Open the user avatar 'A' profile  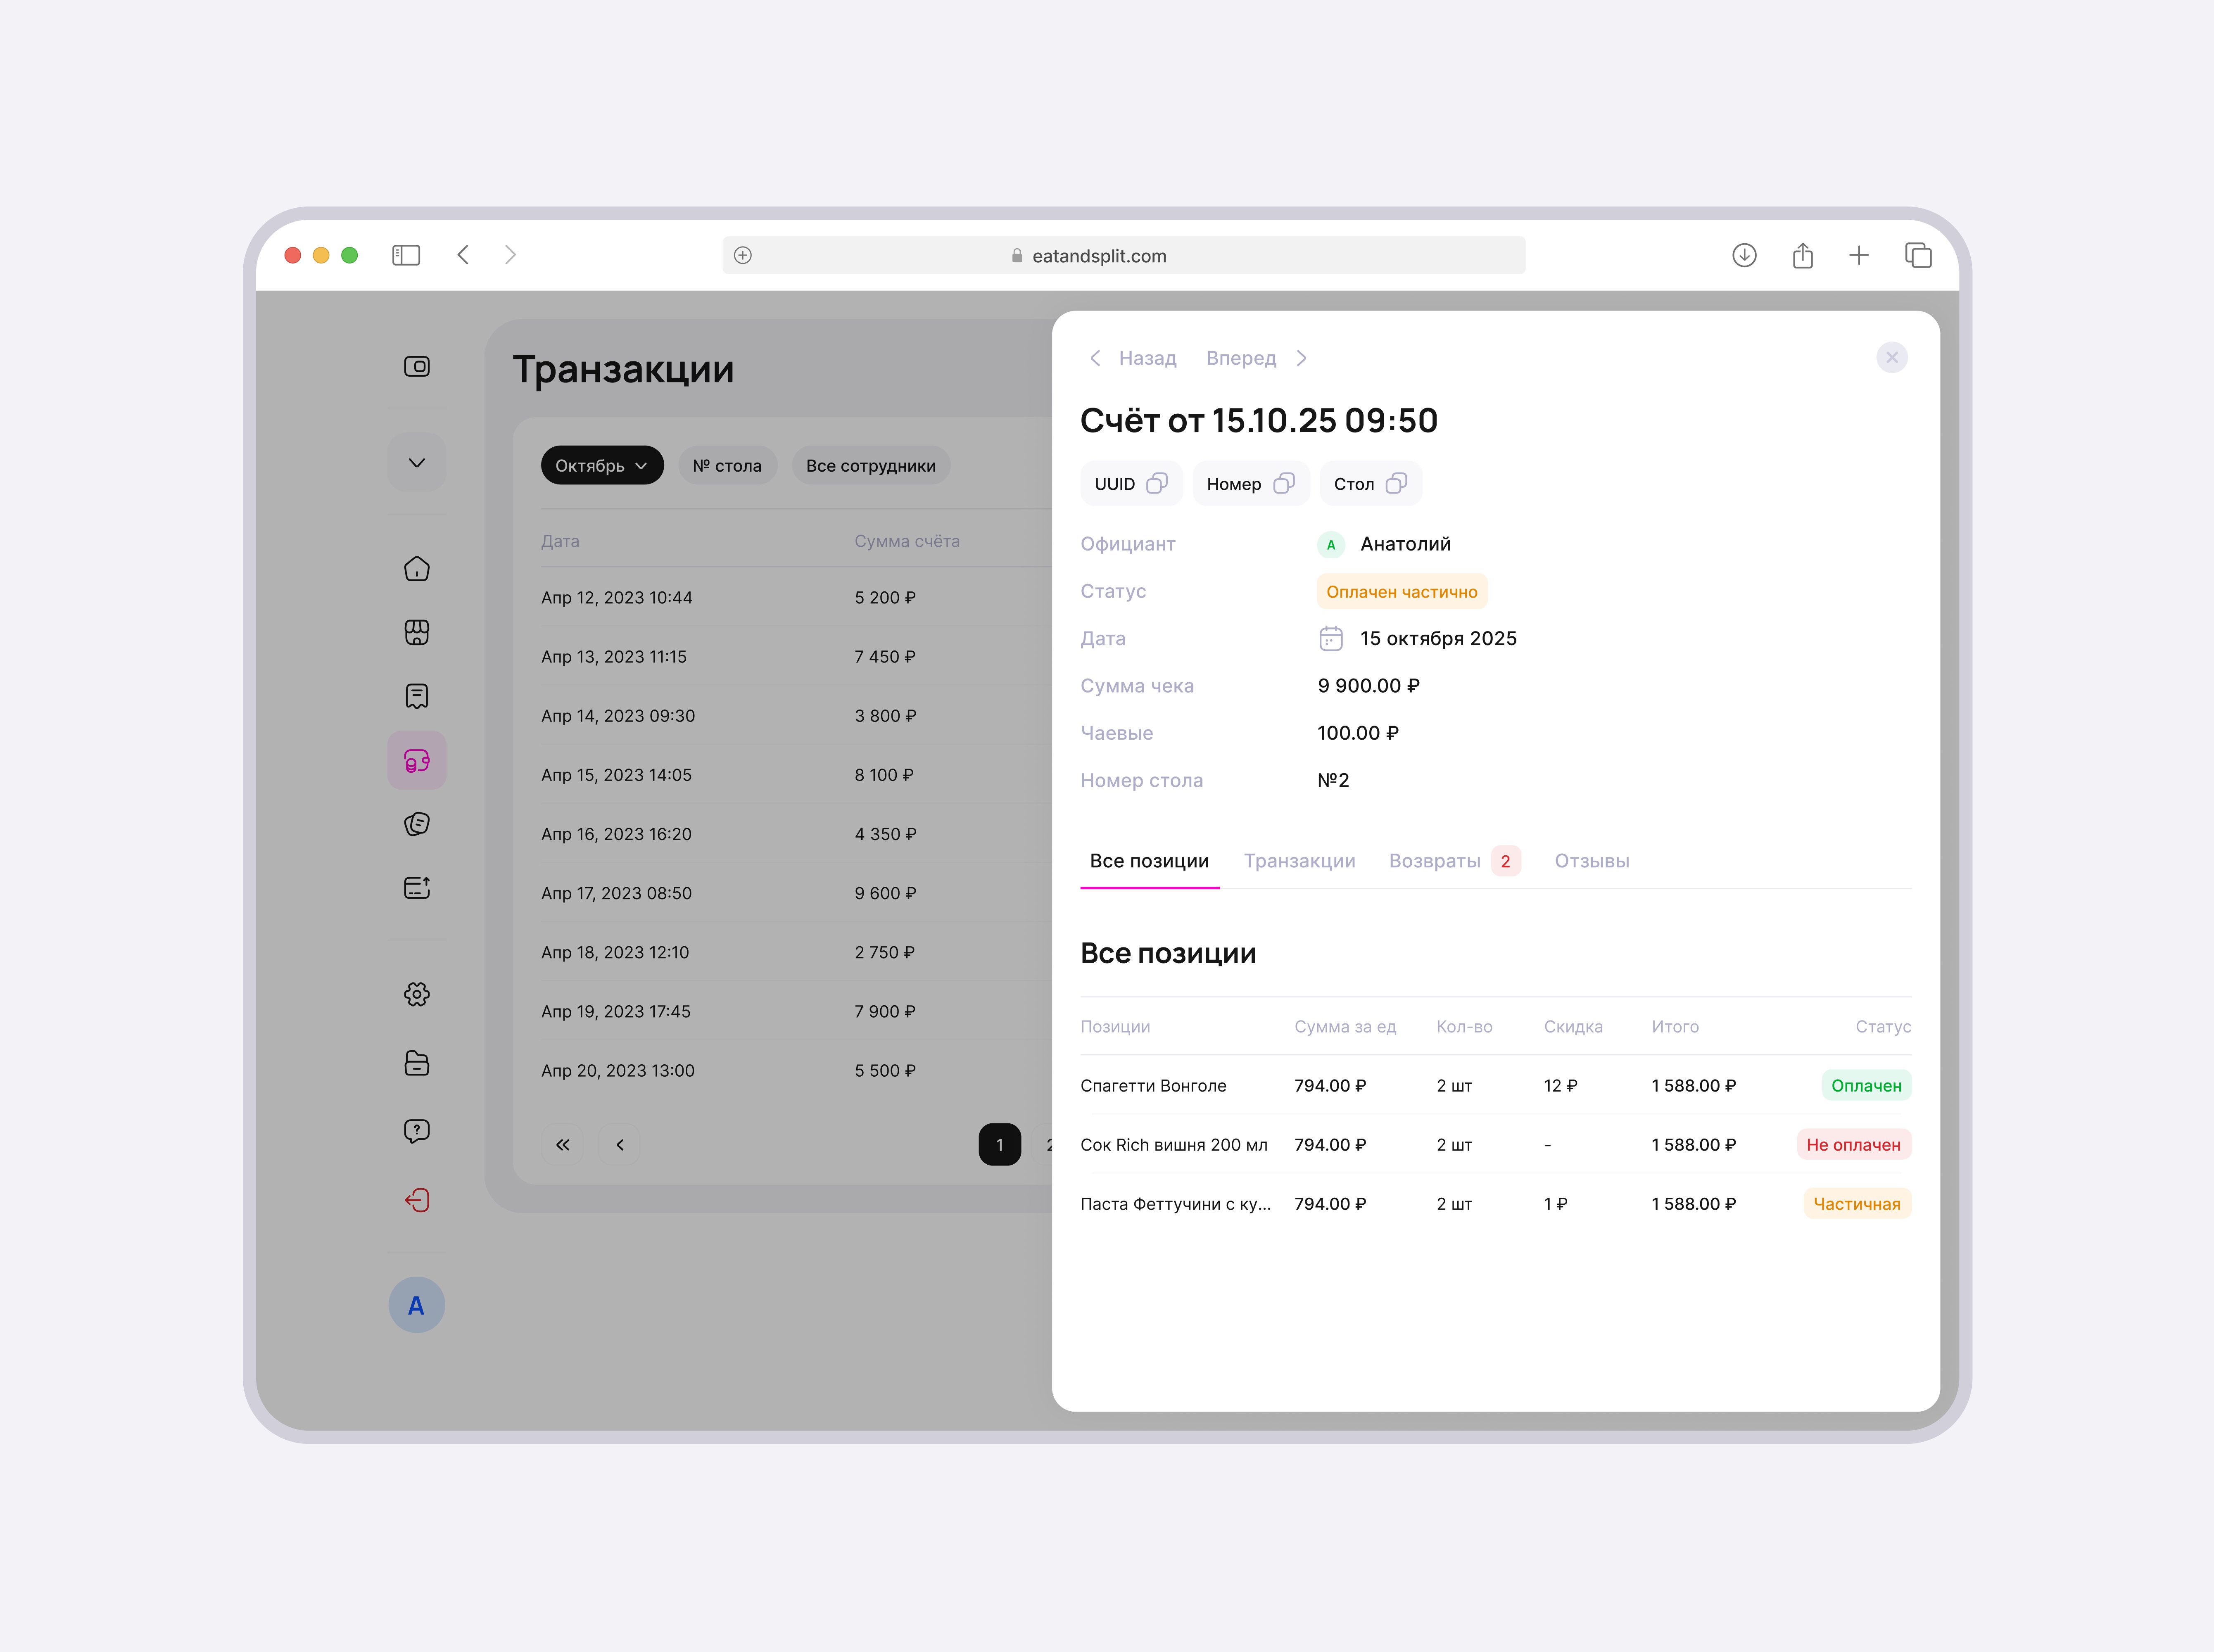pos(417,1305)
